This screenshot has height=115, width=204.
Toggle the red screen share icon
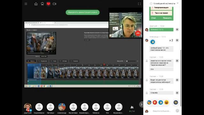pos(48,4)
